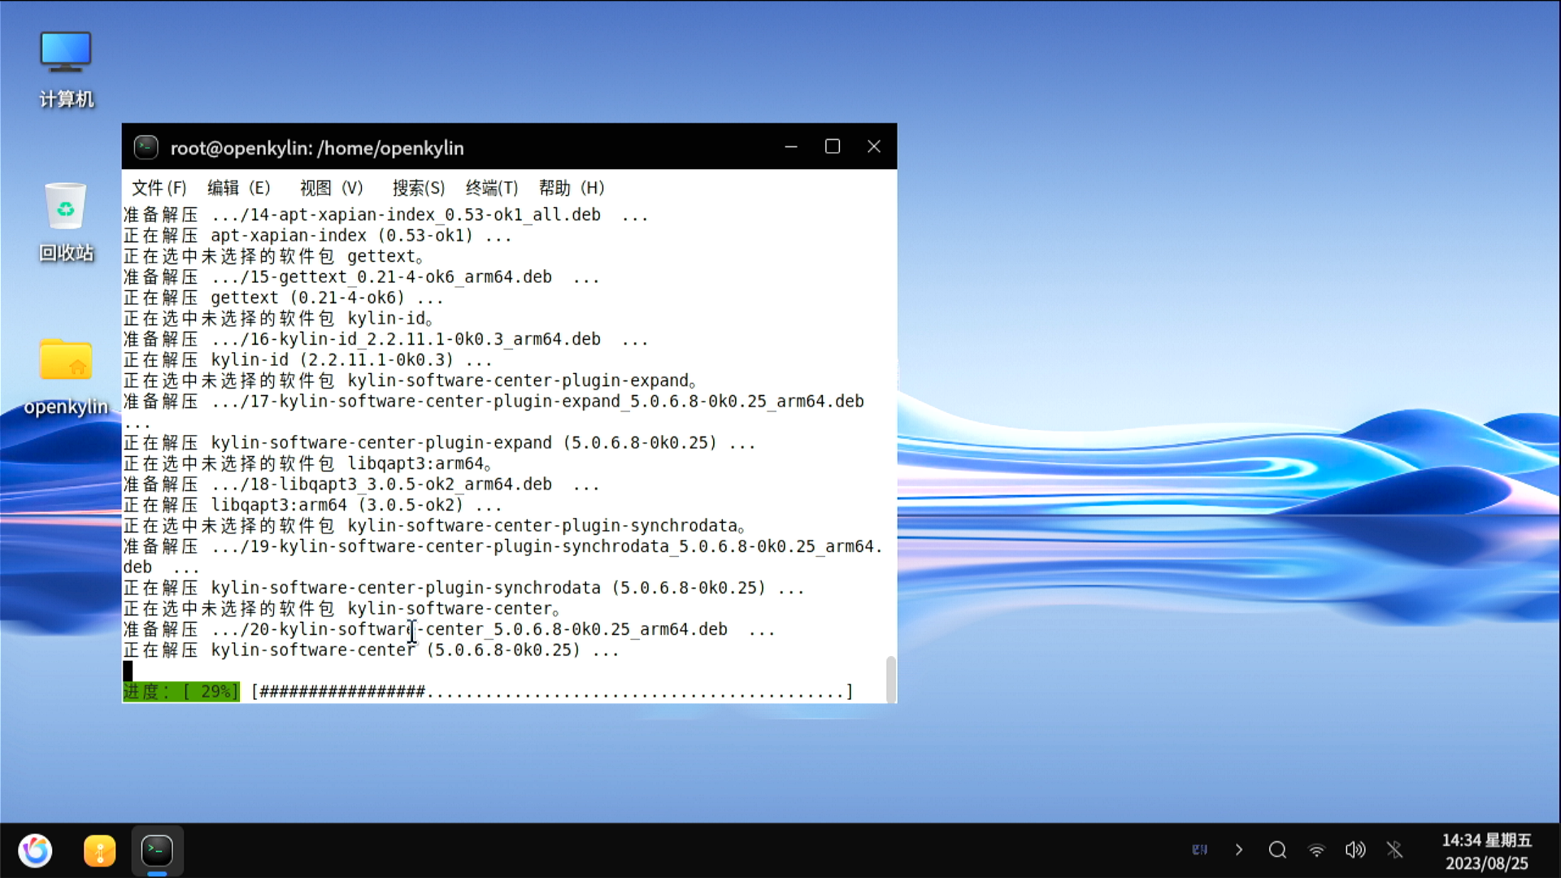Image resolution: width=1561 pixels, height=878 pixels.
Task: Click the Bluetooth disabled tray icon
Action: (1394, 850)
